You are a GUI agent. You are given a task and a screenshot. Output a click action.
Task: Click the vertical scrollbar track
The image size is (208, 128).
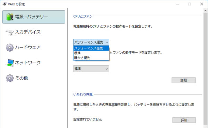coord(206,69)
